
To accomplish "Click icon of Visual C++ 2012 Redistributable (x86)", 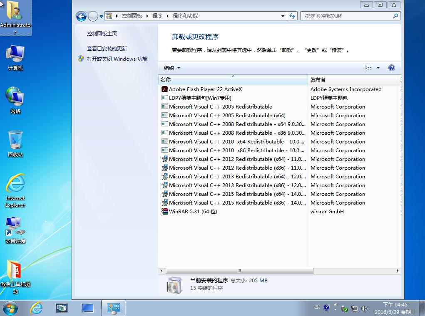I will 164,168.
